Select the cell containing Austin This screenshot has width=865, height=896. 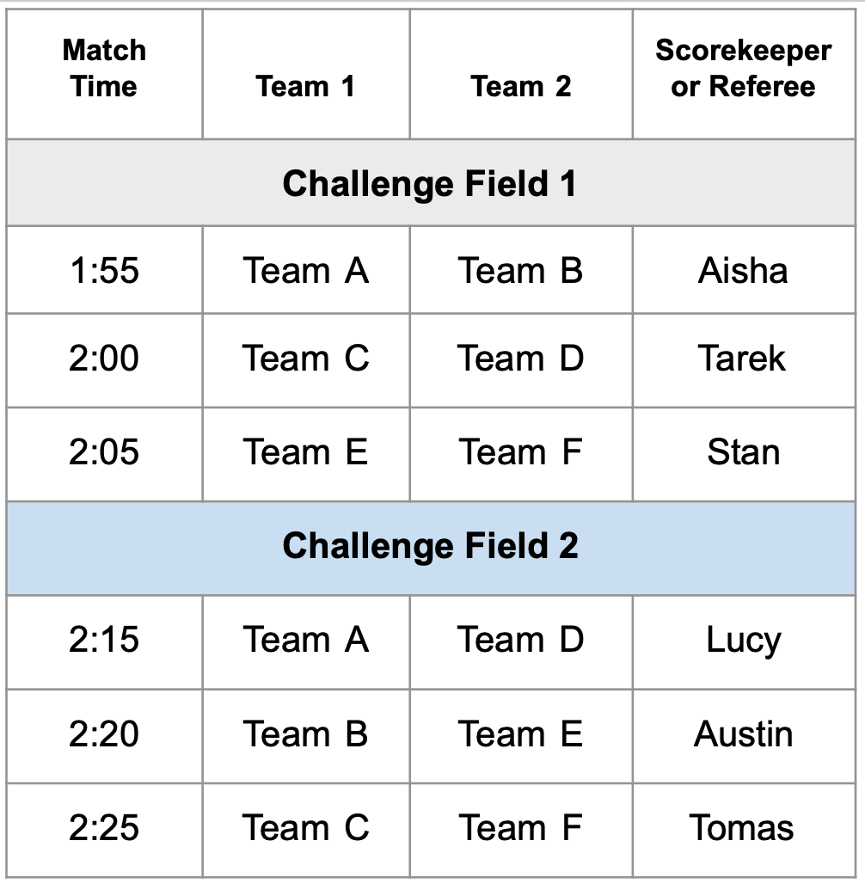pos(743,734)
